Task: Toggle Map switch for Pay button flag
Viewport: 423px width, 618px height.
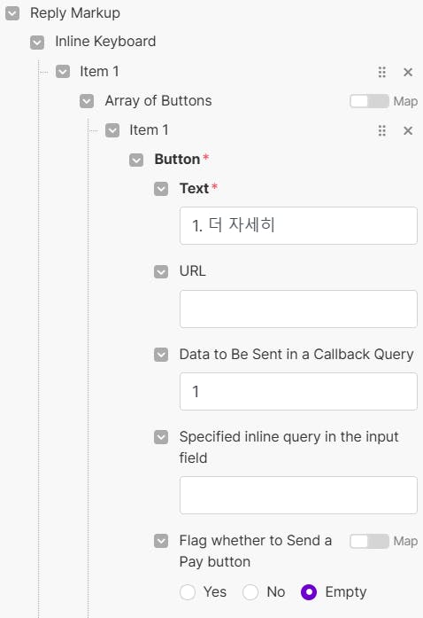Action: [369, 541]
